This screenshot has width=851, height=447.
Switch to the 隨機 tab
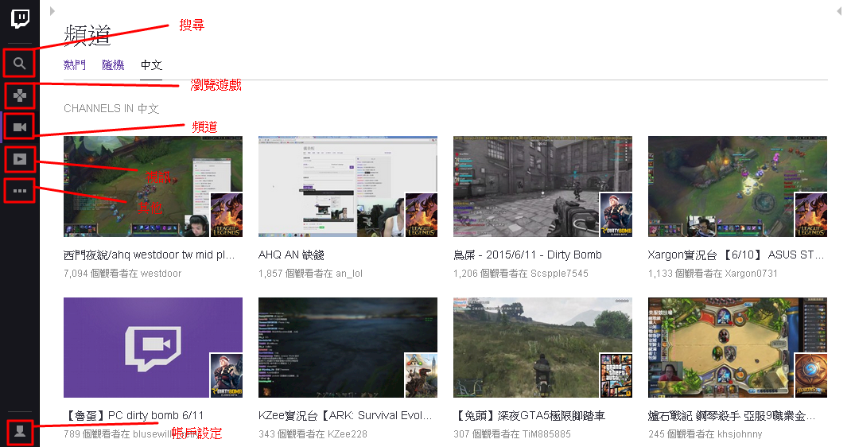(113, 65)
